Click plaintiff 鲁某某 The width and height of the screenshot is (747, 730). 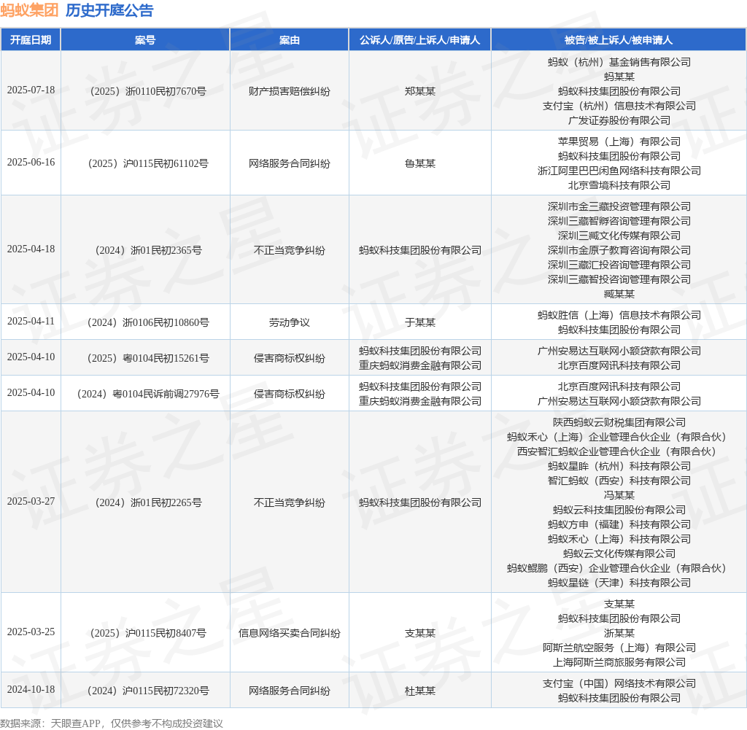click(419, 163)
